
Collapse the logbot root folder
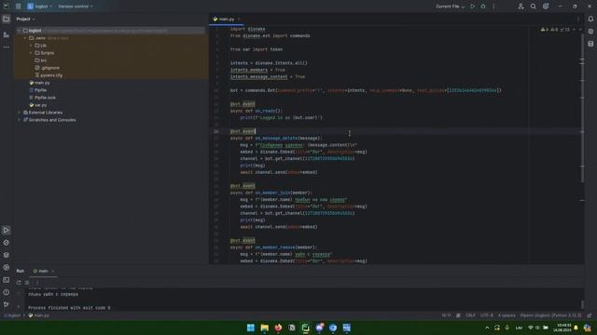(19, 31)
